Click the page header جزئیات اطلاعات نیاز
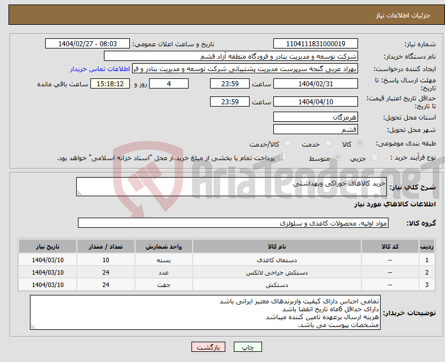445x362 pixels. pyautogui.click(x=403, y=15)
